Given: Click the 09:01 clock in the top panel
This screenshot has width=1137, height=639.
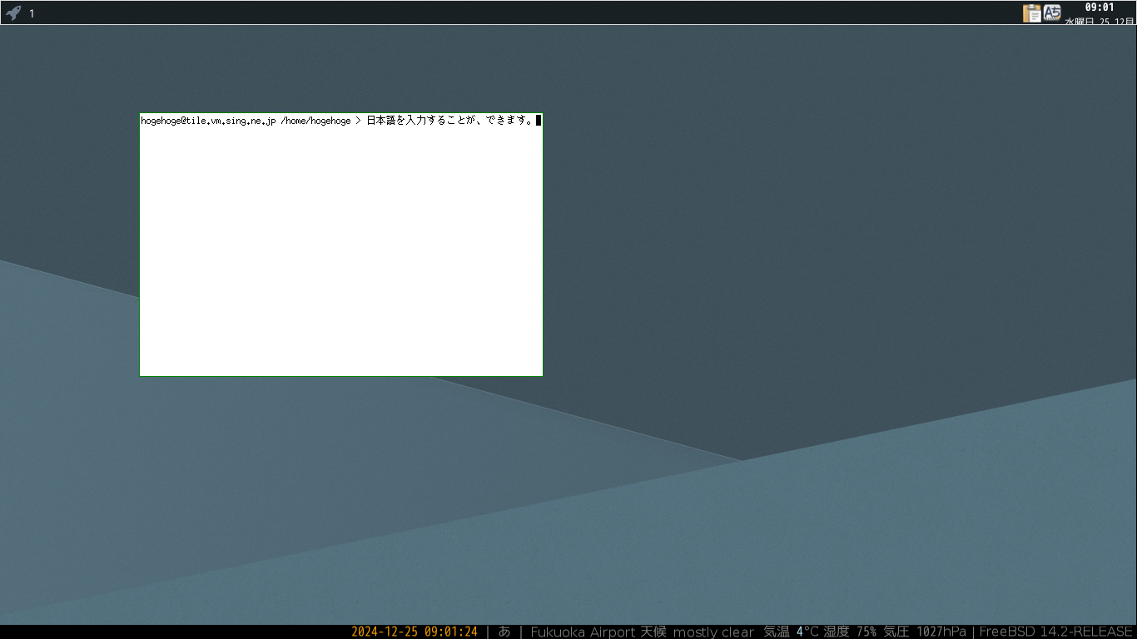Looking at the screenshot, I should (1100, 7).
